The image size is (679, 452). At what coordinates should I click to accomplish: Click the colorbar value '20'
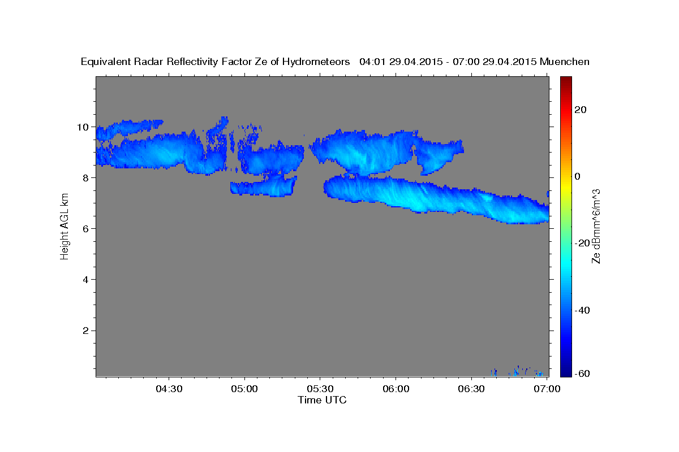coord(579,110)
